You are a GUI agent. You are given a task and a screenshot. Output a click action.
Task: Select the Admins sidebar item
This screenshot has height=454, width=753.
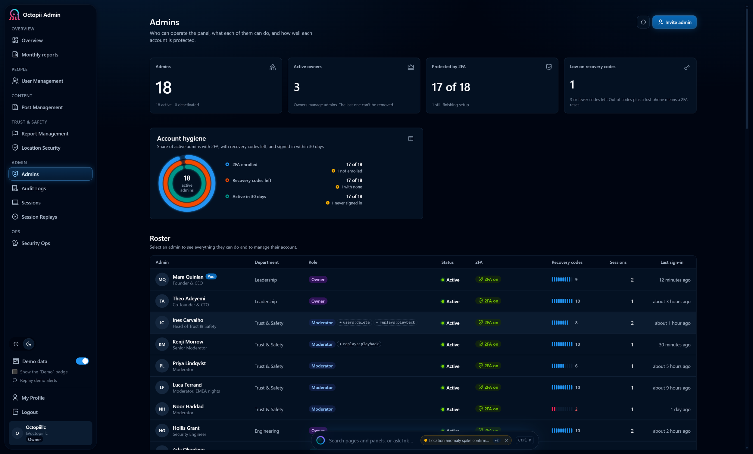pos(50,174)
